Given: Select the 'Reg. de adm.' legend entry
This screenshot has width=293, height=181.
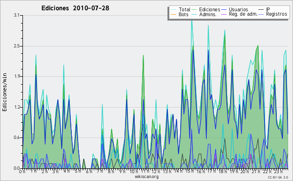Looking at the screenshot, I should pos(243,14).
